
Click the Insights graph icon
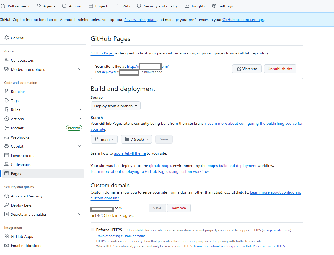187,6
